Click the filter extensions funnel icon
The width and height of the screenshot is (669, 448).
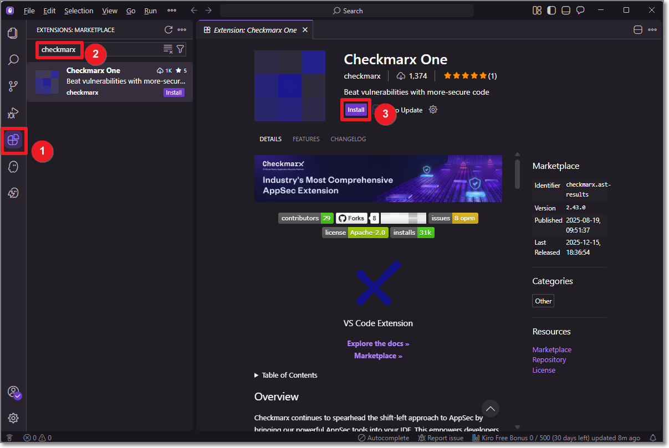pyautogui.click(x=180, y=49)
